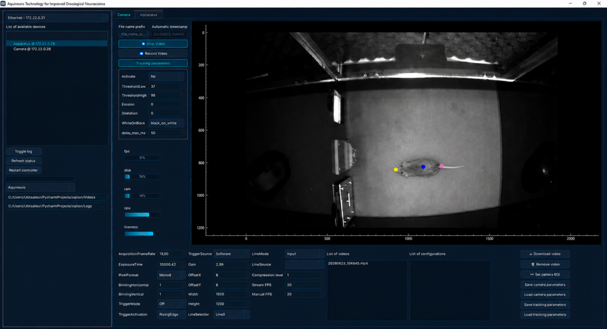Edit the Gain value field

232,264
